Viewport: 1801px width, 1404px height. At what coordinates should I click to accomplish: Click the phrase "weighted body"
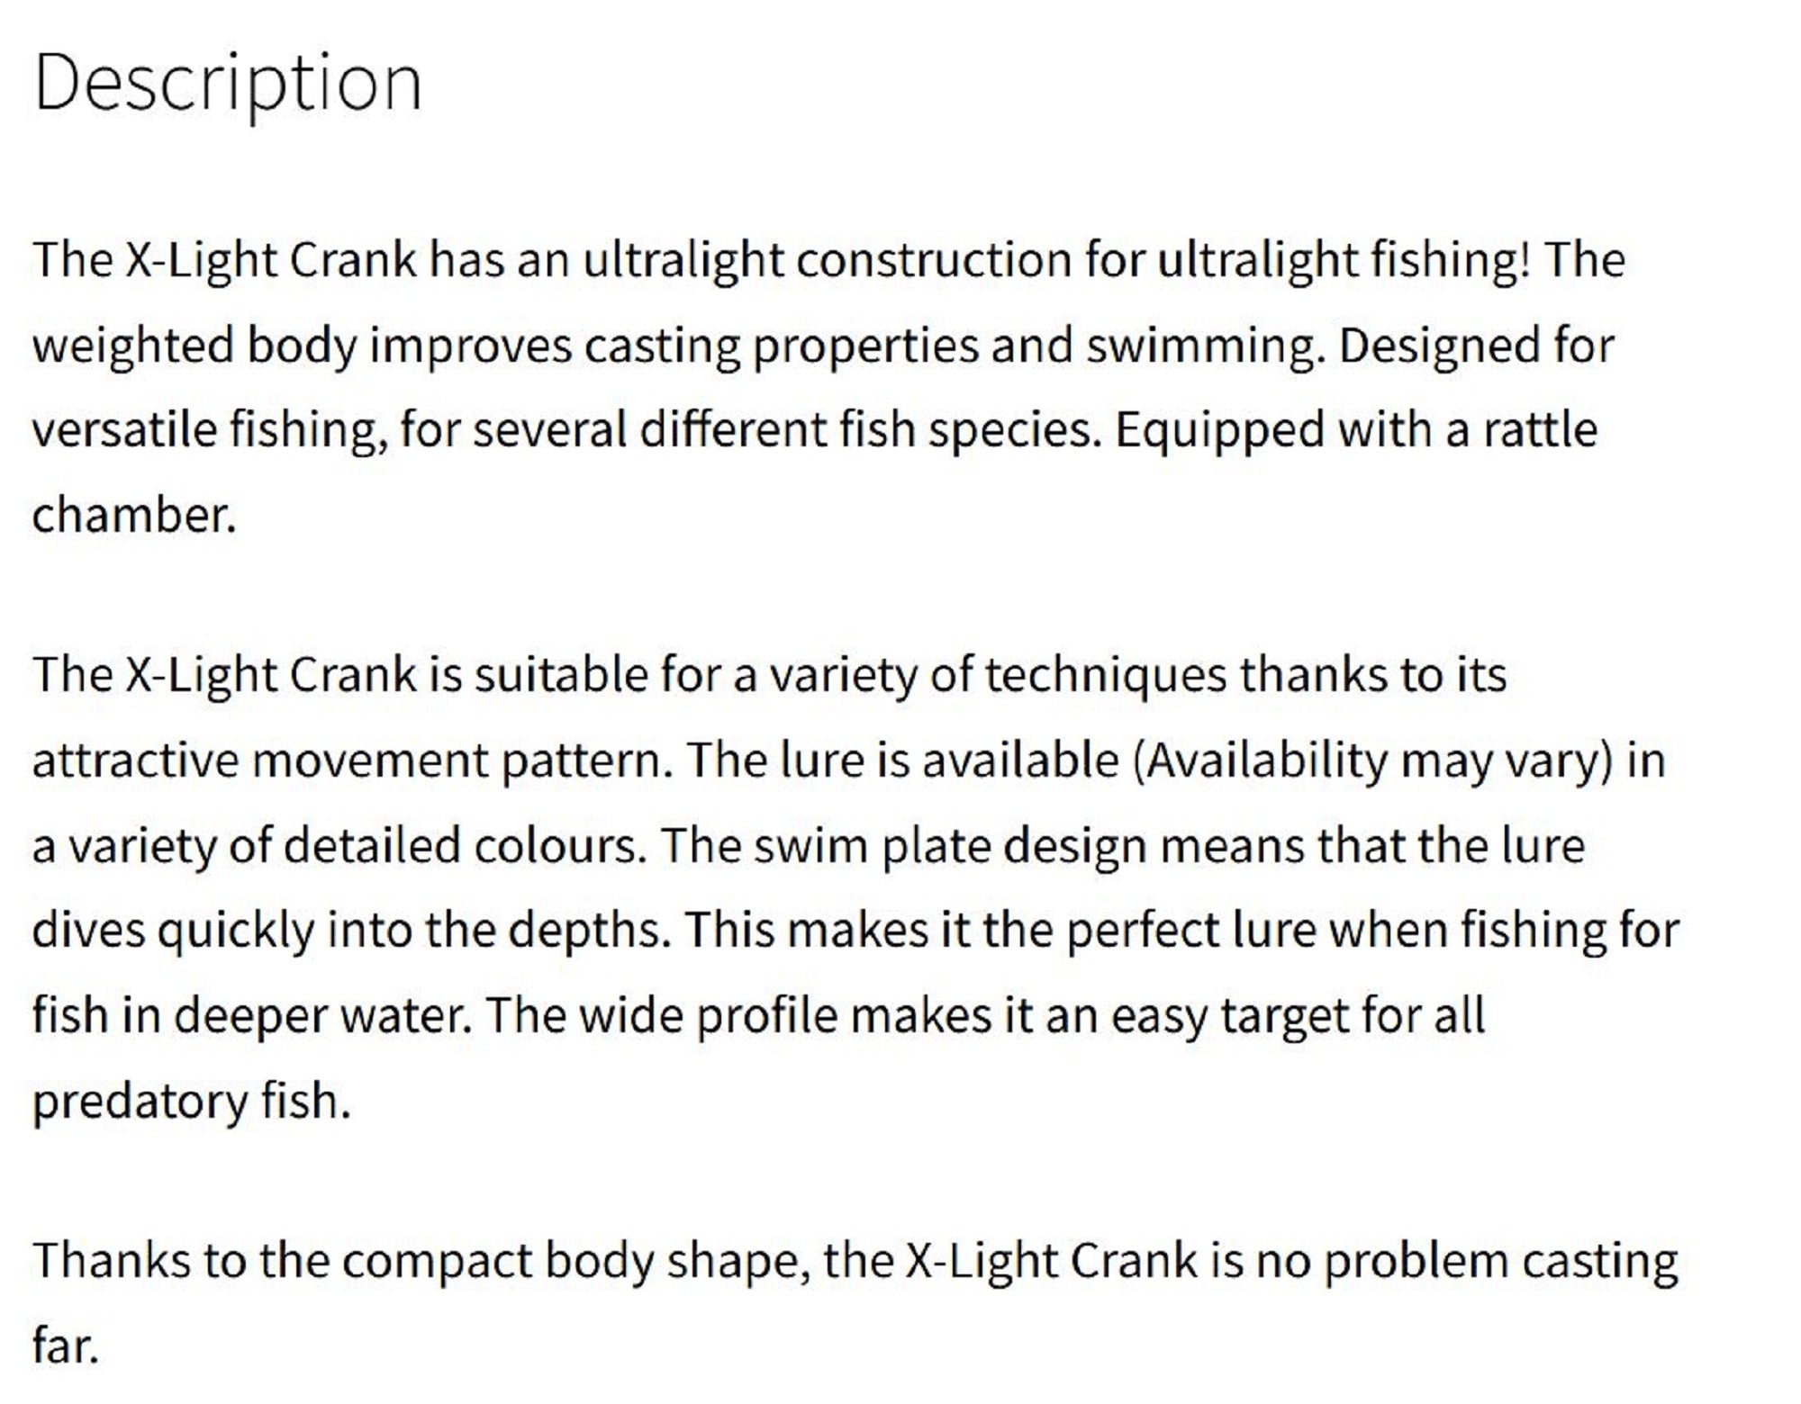click(x=195, y=346)
